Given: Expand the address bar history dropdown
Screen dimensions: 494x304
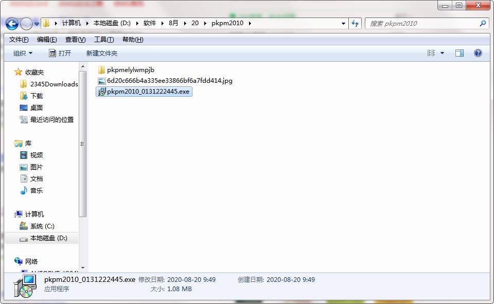Looking at the screenshot, I should click(x=344, y=24).
